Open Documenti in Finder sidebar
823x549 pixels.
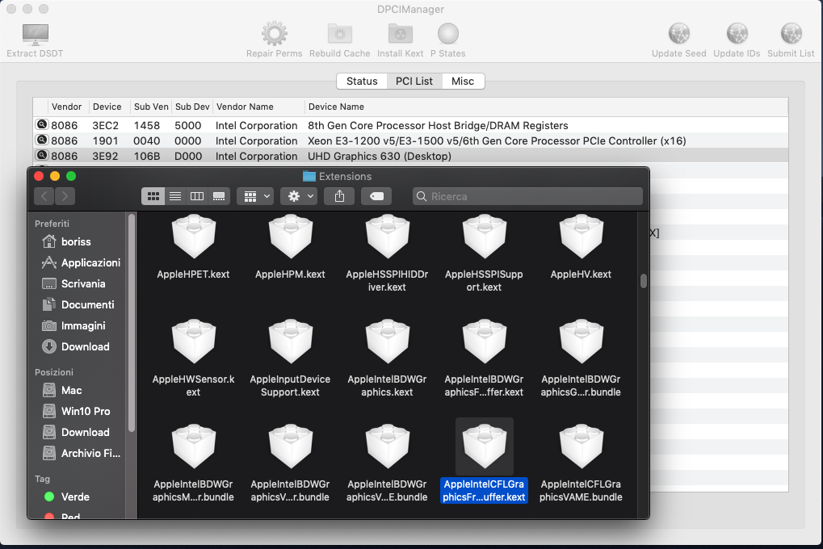(78, 305)
